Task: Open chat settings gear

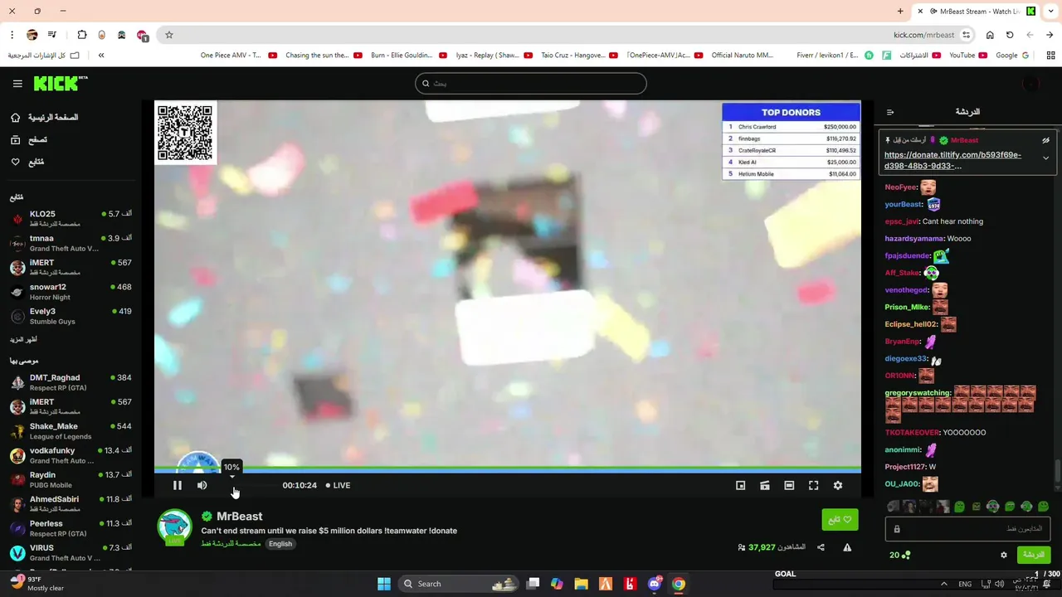Action: click(x=1003, y=555)
